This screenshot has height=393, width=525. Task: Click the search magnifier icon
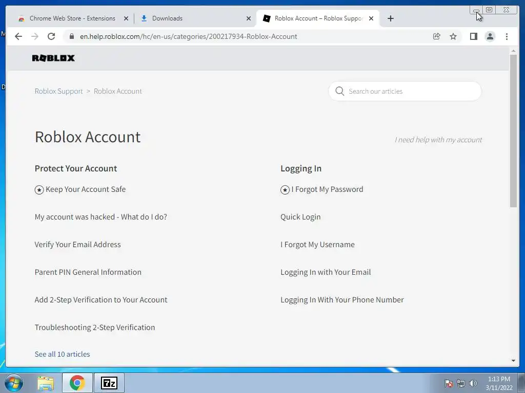point(339,91)
